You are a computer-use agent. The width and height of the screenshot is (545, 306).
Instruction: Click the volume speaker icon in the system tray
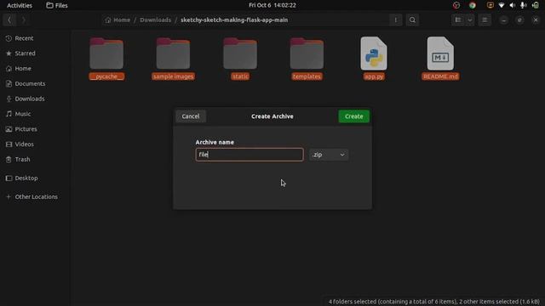[513, 5]
